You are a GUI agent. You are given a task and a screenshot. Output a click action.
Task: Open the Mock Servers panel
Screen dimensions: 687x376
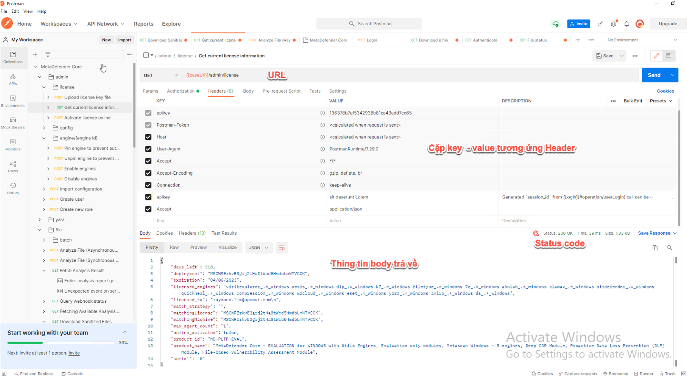13,123
